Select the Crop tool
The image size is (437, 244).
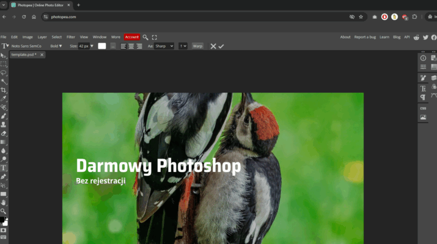tap(3, 90)
